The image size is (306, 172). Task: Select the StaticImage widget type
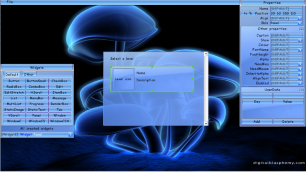[x=14, y=109]
